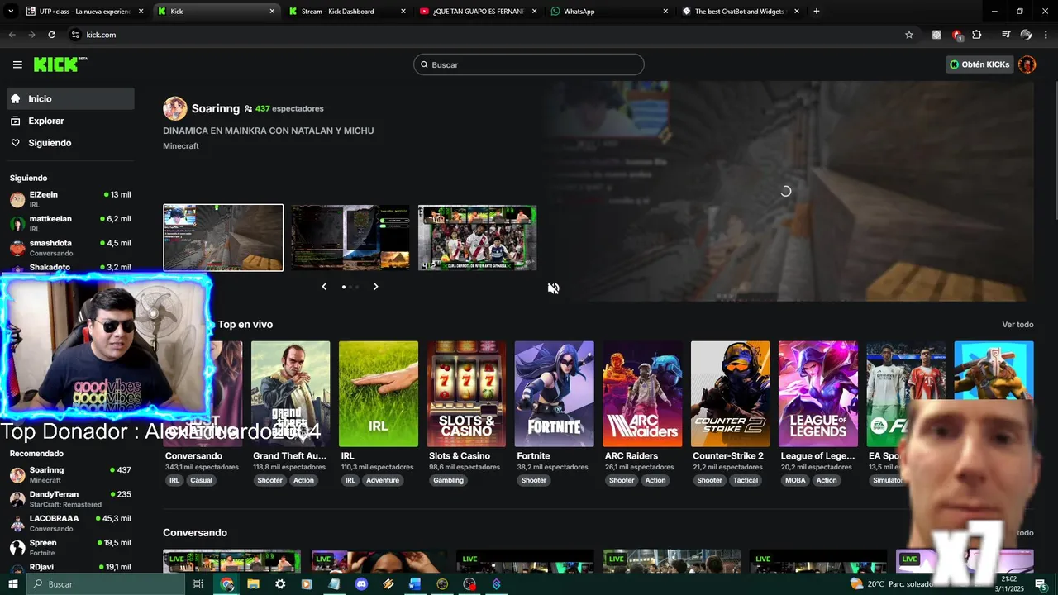Click the Obtén KICKs button
Viewport: 1058px width, 595px height.
pyautogui.click(x=979, y=64)
